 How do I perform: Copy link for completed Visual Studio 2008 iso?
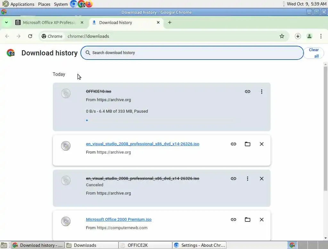pos(234,144)
